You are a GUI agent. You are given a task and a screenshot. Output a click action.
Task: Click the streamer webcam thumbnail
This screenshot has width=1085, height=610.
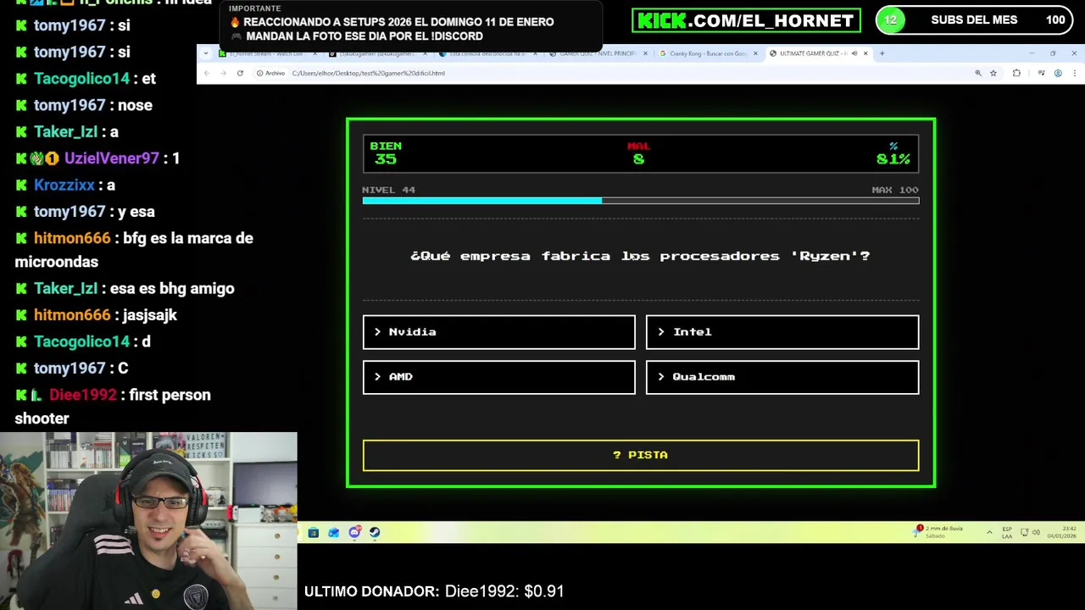point(148,521)
